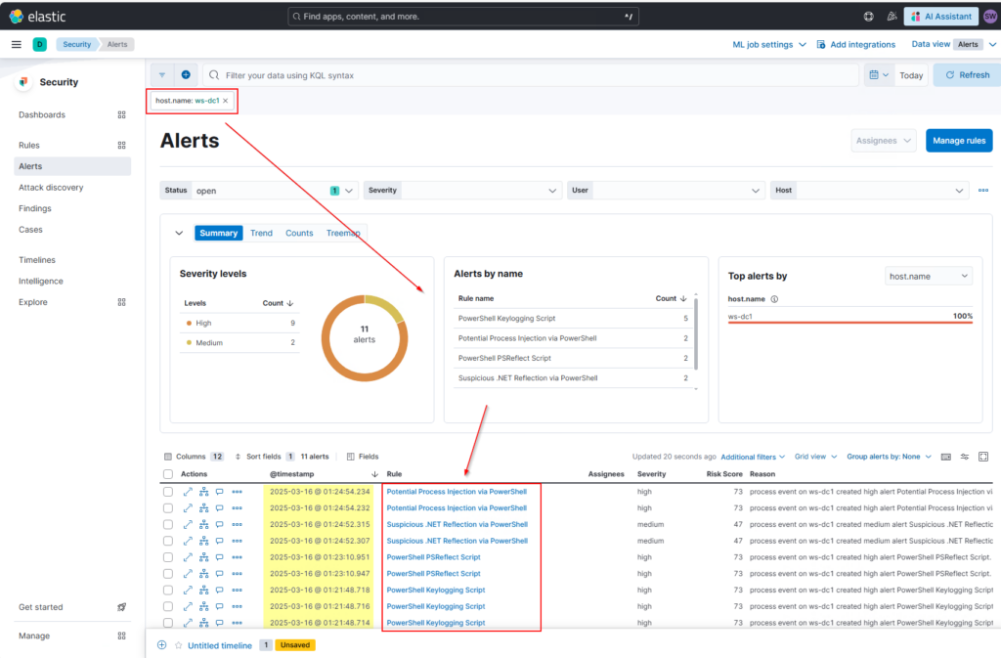Image resolution: width=1001 pixels, height=658 pixels.
Task: Remove the host.name: ws-dc1 filter
Action: 226,101
